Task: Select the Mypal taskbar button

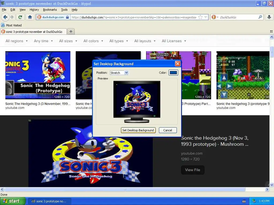Action: click(x=50, y=201)
